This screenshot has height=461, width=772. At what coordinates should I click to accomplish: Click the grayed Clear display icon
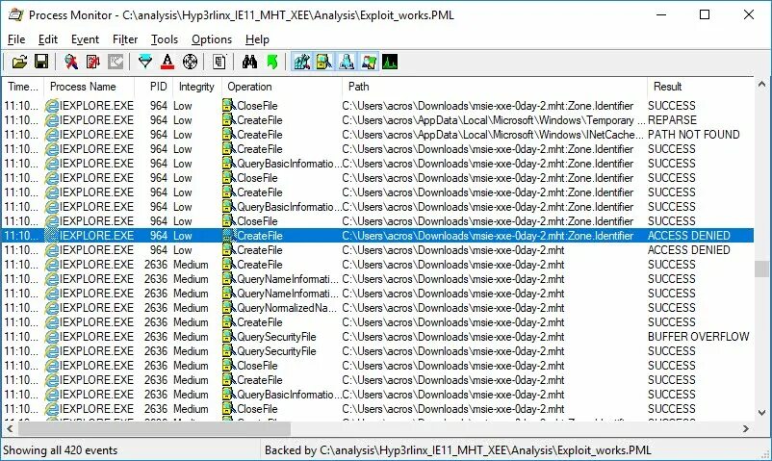[x=116, y=62]
